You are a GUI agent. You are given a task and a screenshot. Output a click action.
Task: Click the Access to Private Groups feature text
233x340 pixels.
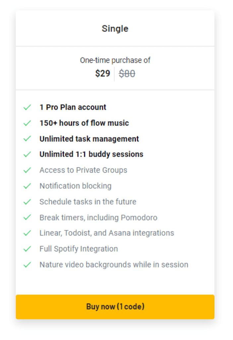pos(83,170)
